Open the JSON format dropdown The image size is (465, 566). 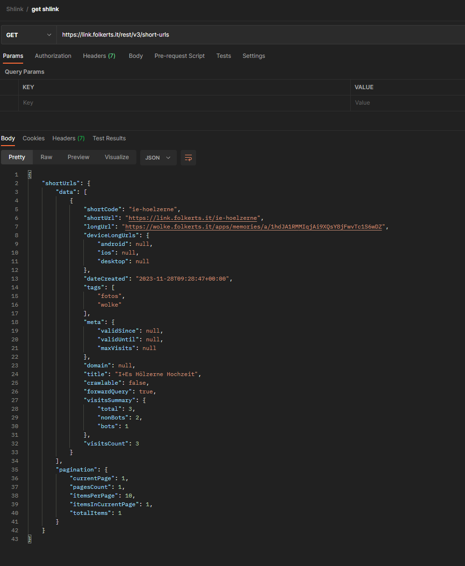pos(158,158)
